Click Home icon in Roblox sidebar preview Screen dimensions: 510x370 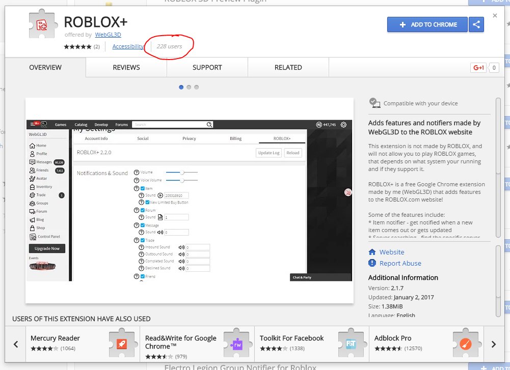32,145
